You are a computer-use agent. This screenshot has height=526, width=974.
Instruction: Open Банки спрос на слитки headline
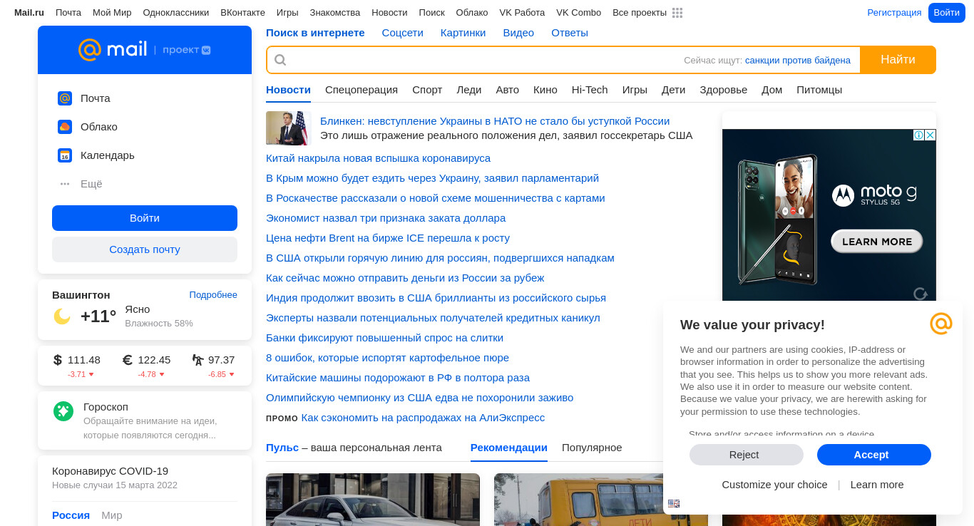coord(384,338)
